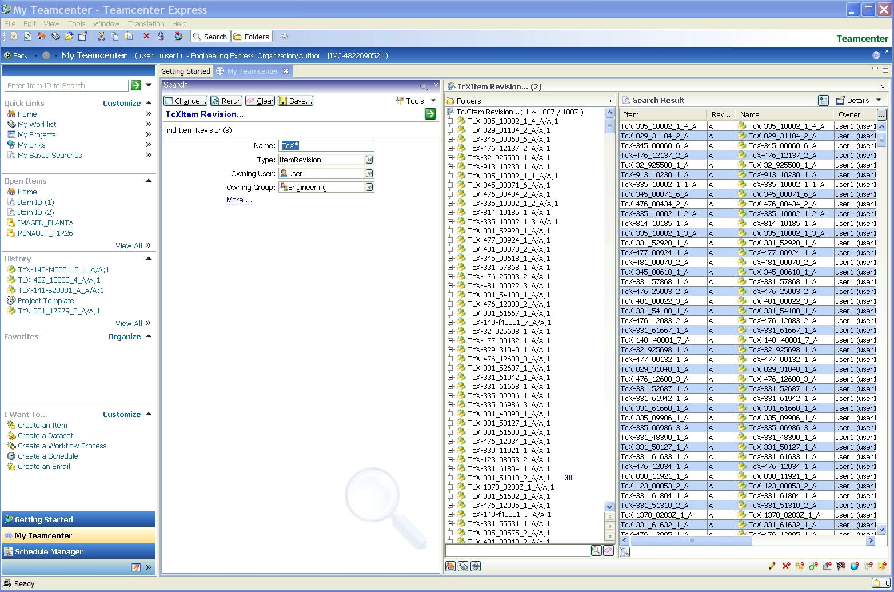
Task: Select the user1 row for TcX-829_31104_2_A
Action: click(x=856, y=136)
